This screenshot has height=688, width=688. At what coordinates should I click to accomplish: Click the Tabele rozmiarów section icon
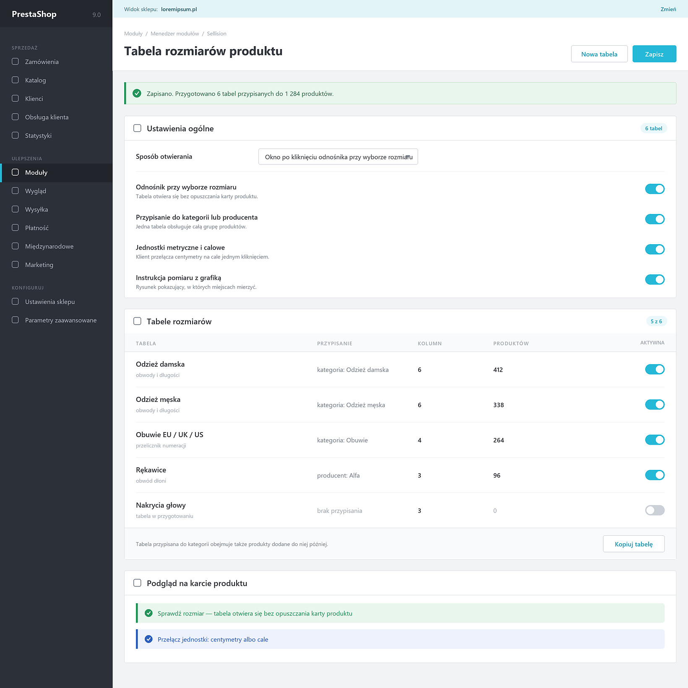(137, 321)
